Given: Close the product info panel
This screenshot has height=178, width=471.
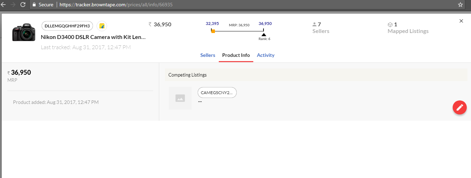Looking at the screenshot, I should coord(461,21).
